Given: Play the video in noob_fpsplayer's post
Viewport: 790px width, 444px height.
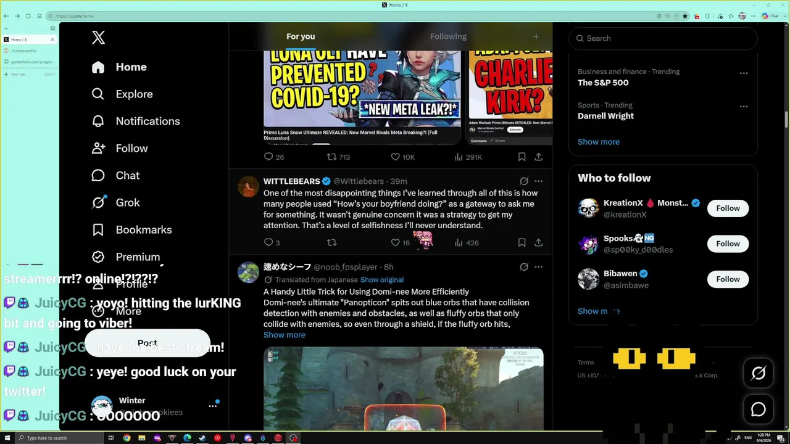Looking at the screenshot, I should (404, 388).
